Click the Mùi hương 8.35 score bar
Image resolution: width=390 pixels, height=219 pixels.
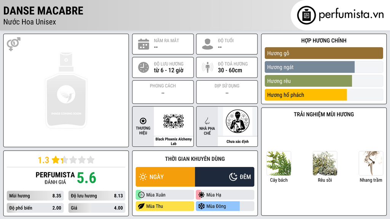(35, 196)
